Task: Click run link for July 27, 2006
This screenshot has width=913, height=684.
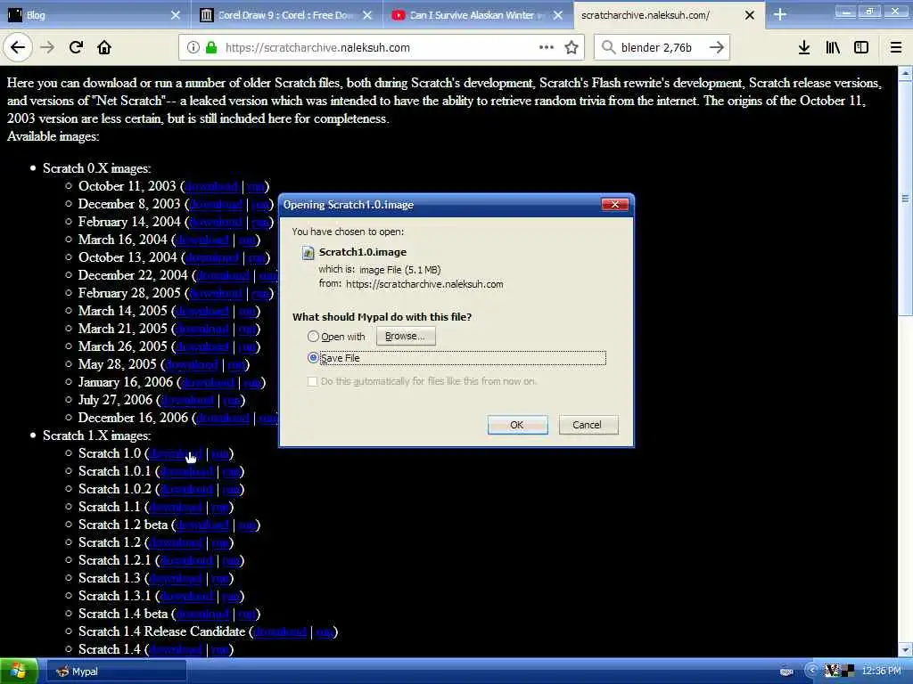Action: click(232, 400)
